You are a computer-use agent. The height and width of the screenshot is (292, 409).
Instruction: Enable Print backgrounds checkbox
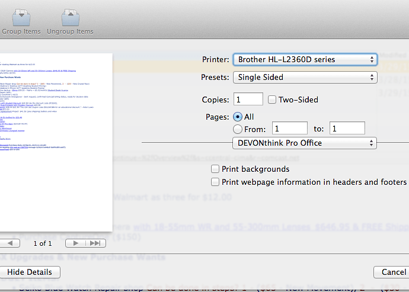[215, 169]
